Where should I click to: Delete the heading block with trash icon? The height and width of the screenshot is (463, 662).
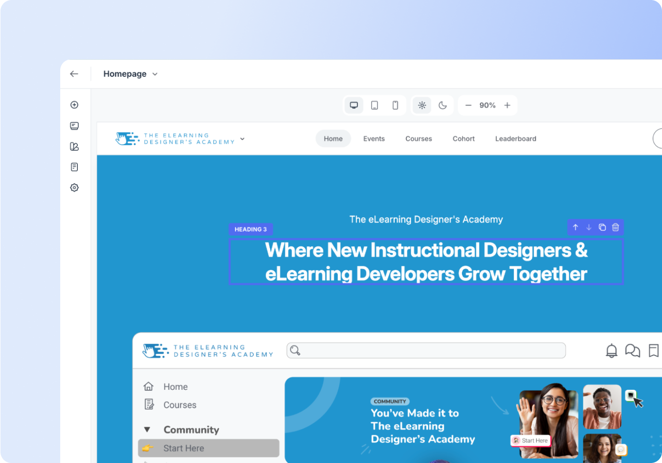point(616,227)
